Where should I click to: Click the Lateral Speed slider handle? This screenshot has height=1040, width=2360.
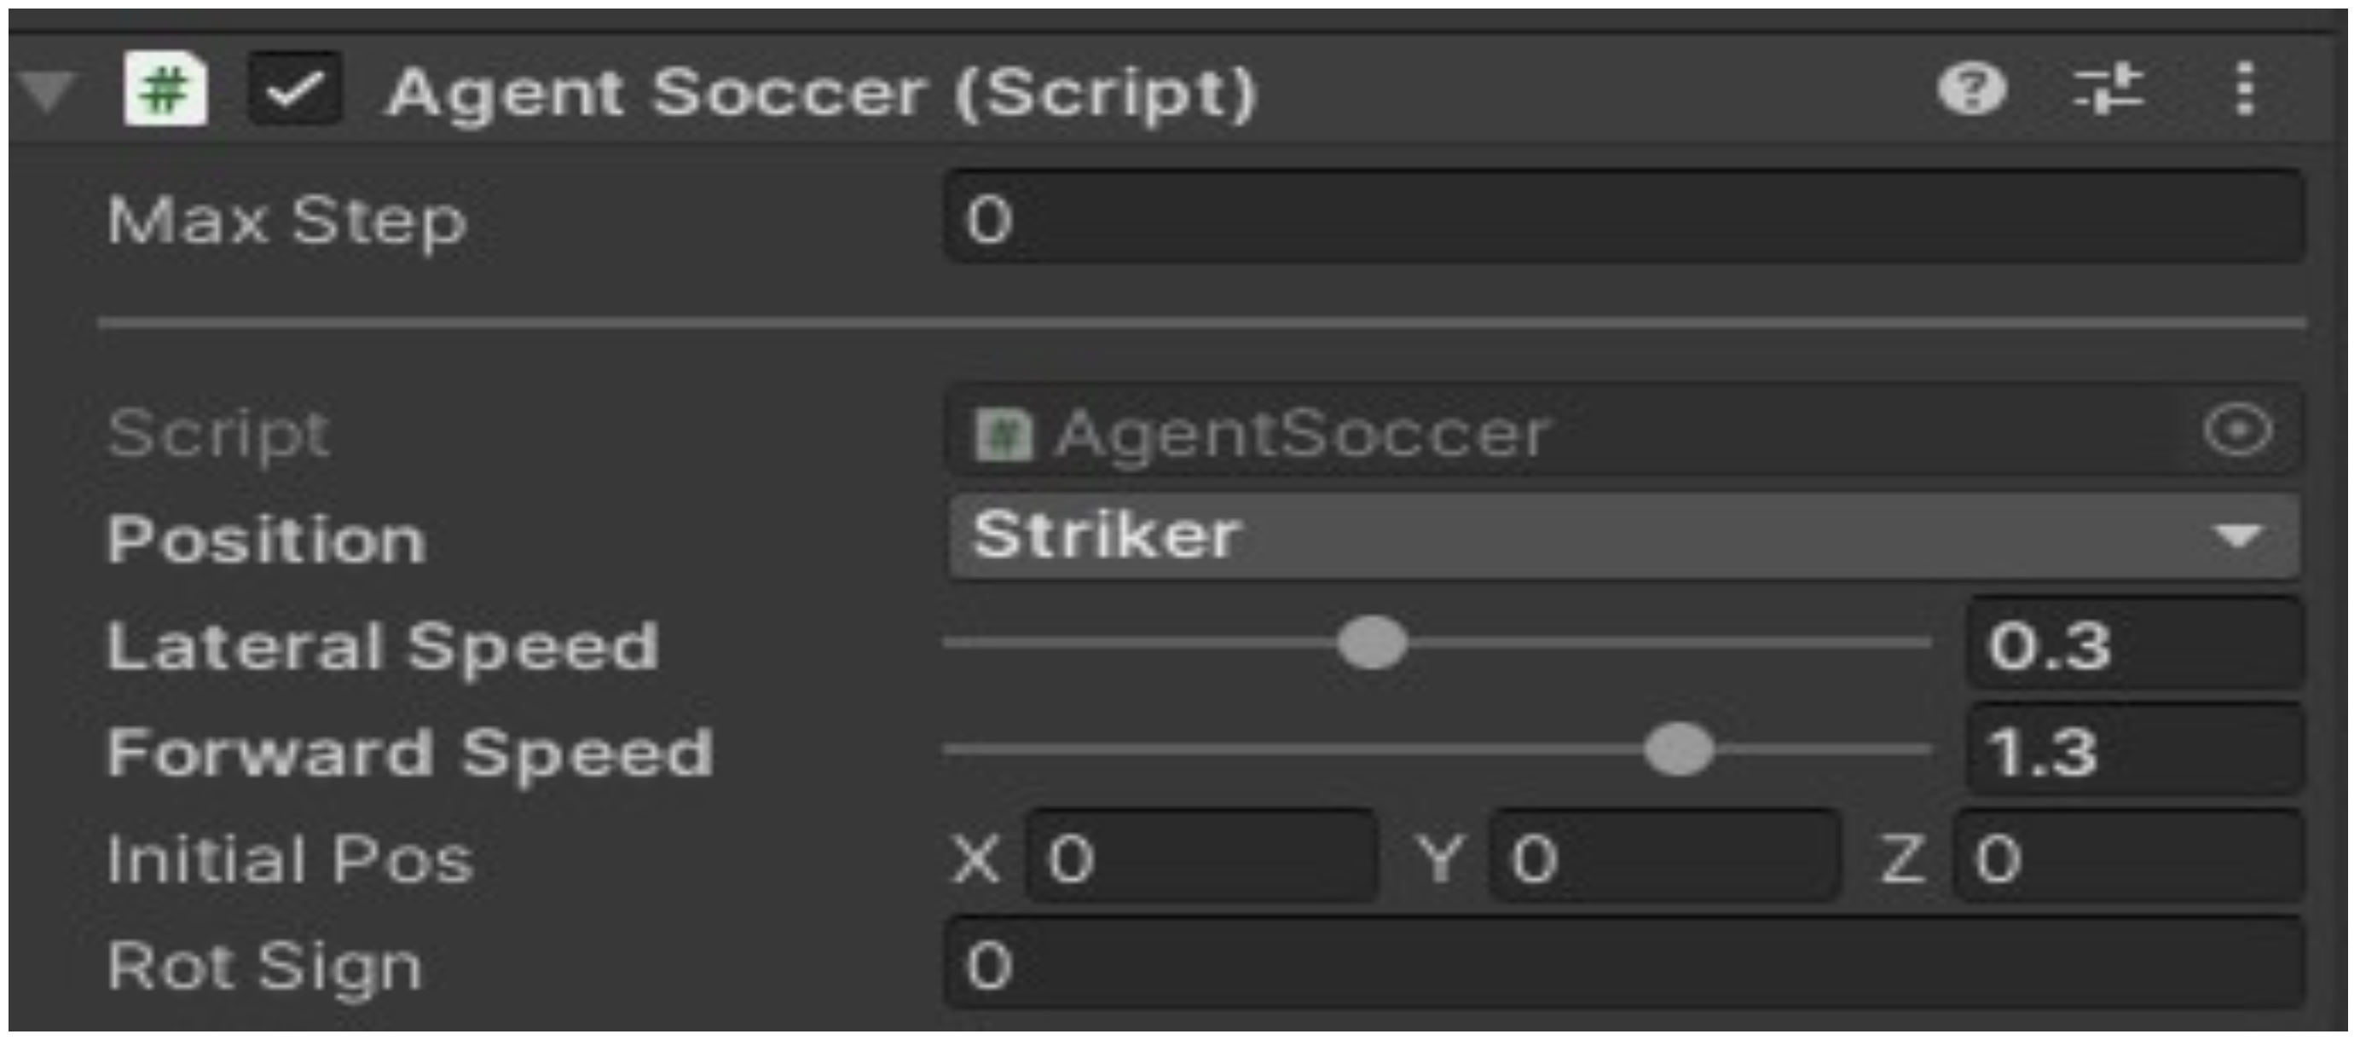click(1372, 644)
